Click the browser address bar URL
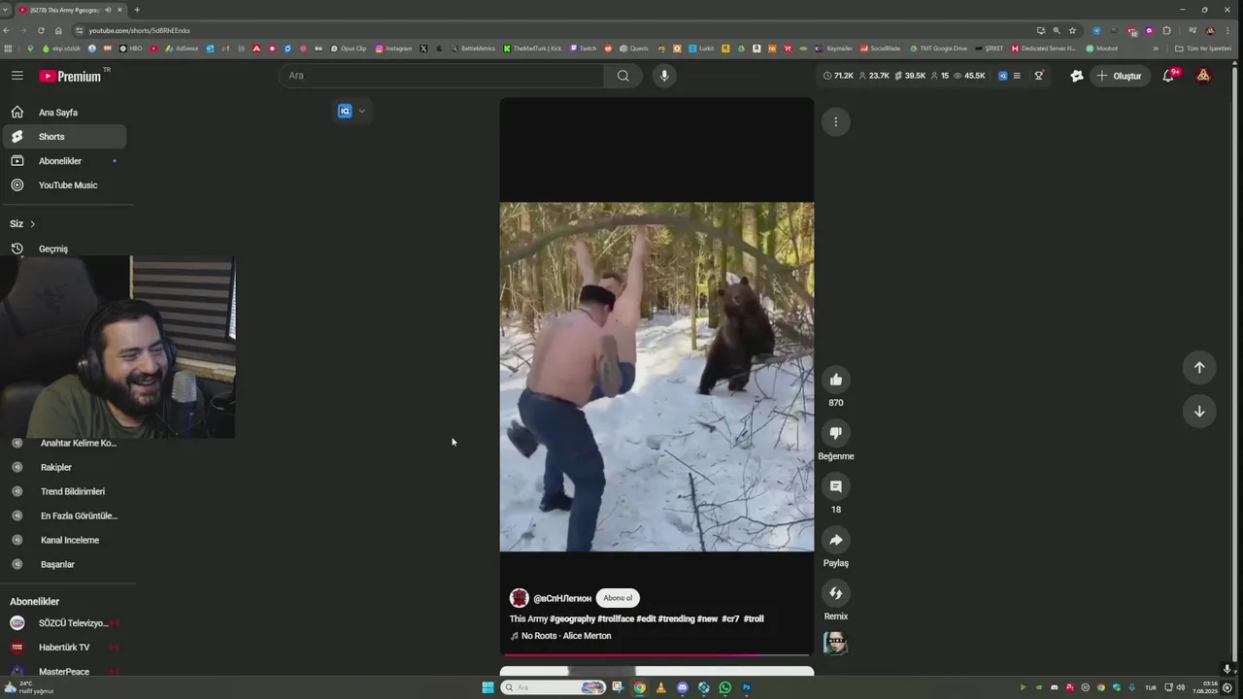Viewport: 1243px width, 699px height. 140,30
